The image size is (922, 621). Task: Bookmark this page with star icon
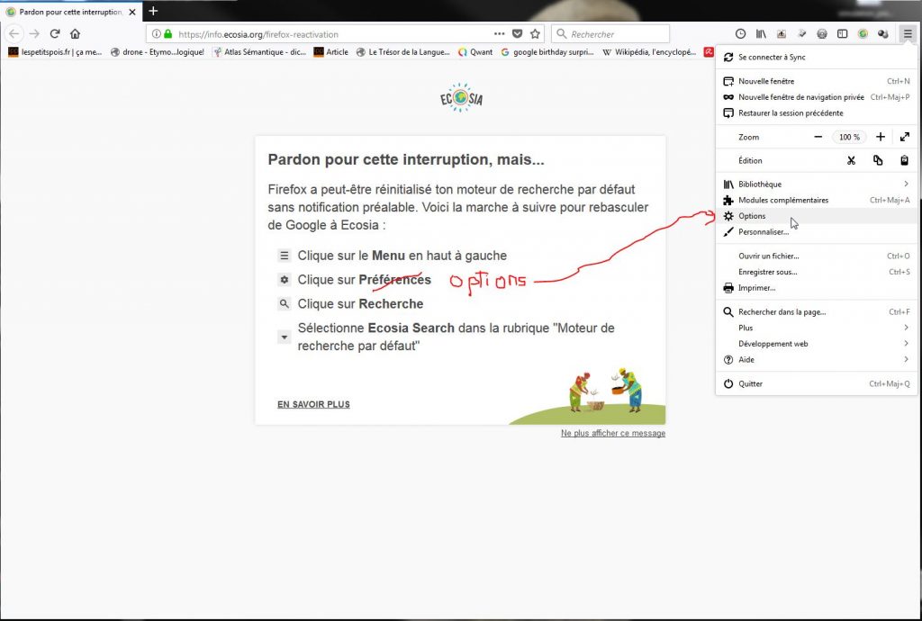coord(535,34)
